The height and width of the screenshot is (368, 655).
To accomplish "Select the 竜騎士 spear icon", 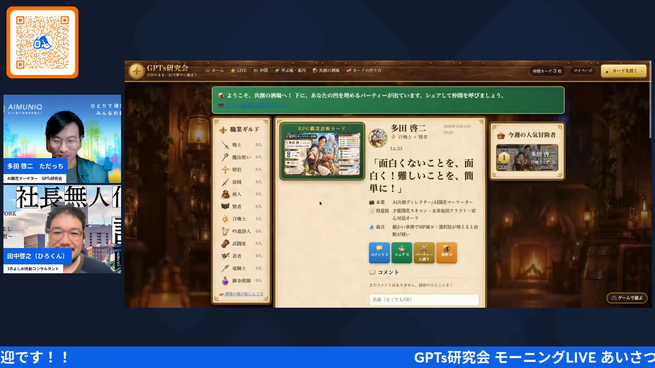I will click(225, 269).
